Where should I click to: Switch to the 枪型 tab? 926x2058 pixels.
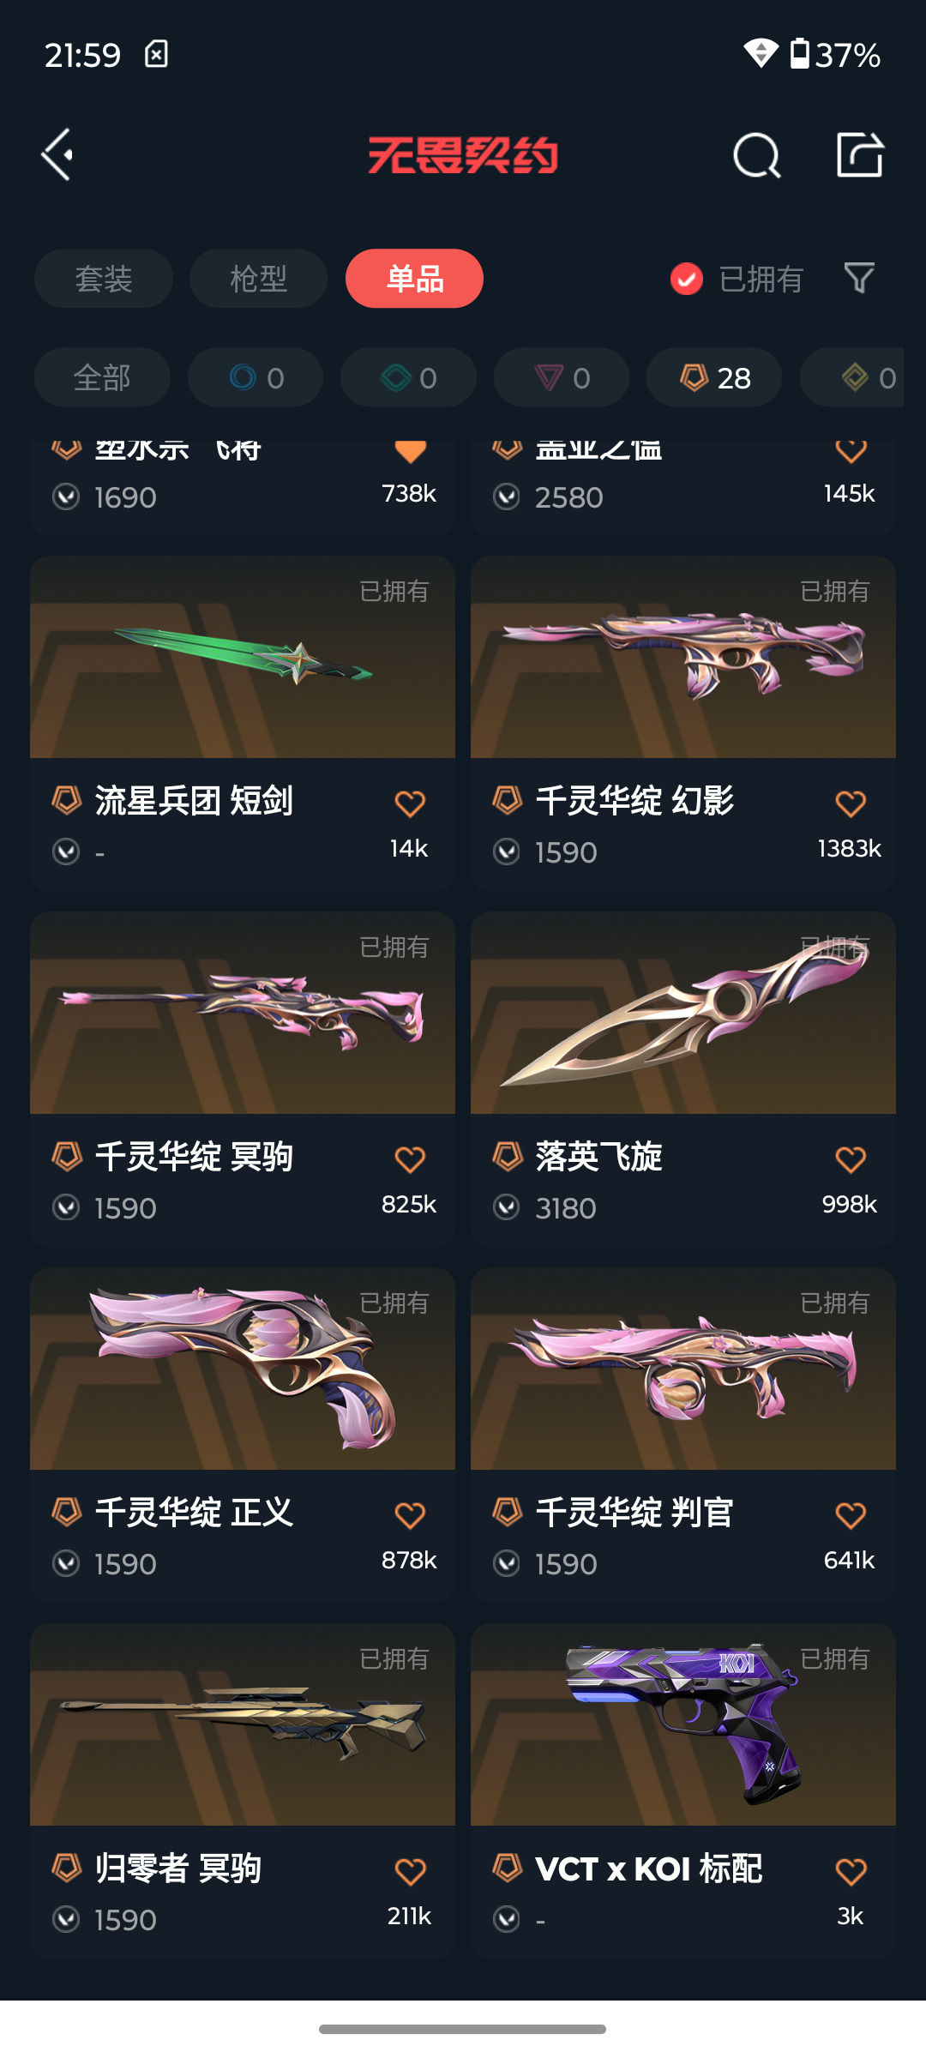point(258,279)
